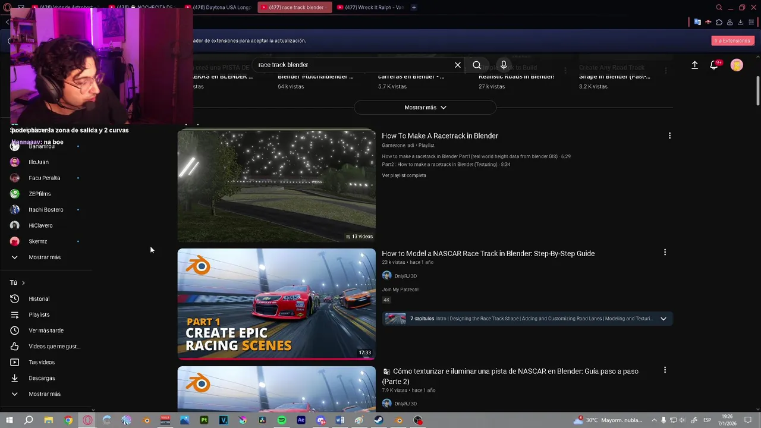Expand subscriptions with Mostrar más
The height and width of the screenshot is (428, 761).
[x=45, y=257]
